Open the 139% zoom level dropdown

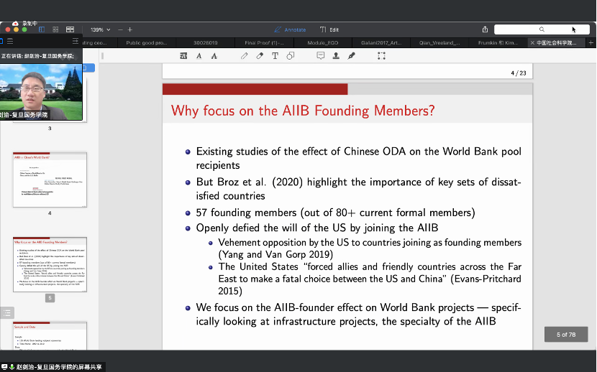(99, 29)
